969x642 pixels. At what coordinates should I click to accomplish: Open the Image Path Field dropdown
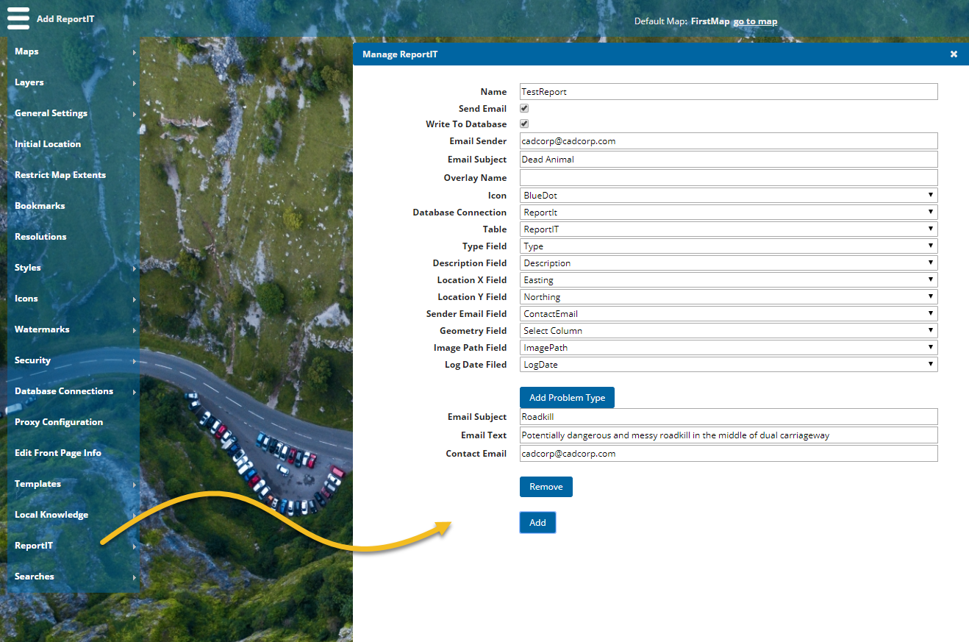tap(728, 348)
